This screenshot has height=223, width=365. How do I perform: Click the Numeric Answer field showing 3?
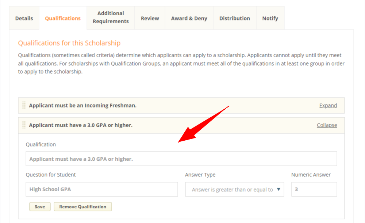click(x=314, y=189)
